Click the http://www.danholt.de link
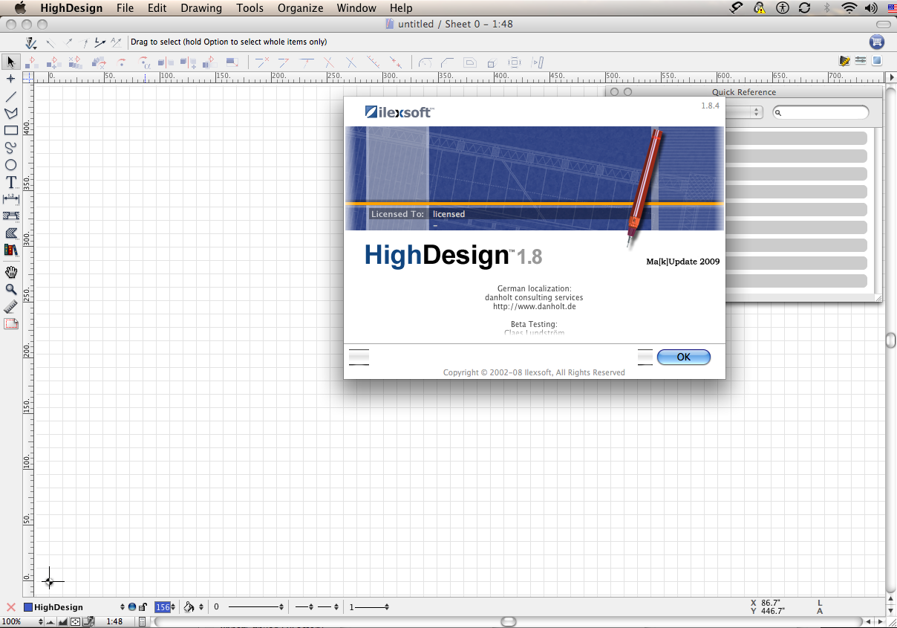897x628 pixels. [534, 306]
